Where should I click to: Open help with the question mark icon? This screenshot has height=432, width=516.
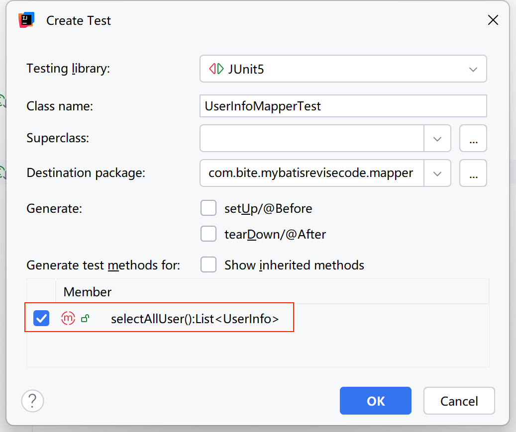point(33,400)
